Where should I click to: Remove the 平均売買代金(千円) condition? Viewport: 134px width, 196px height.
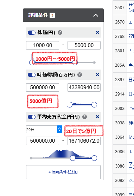point(97,117)
